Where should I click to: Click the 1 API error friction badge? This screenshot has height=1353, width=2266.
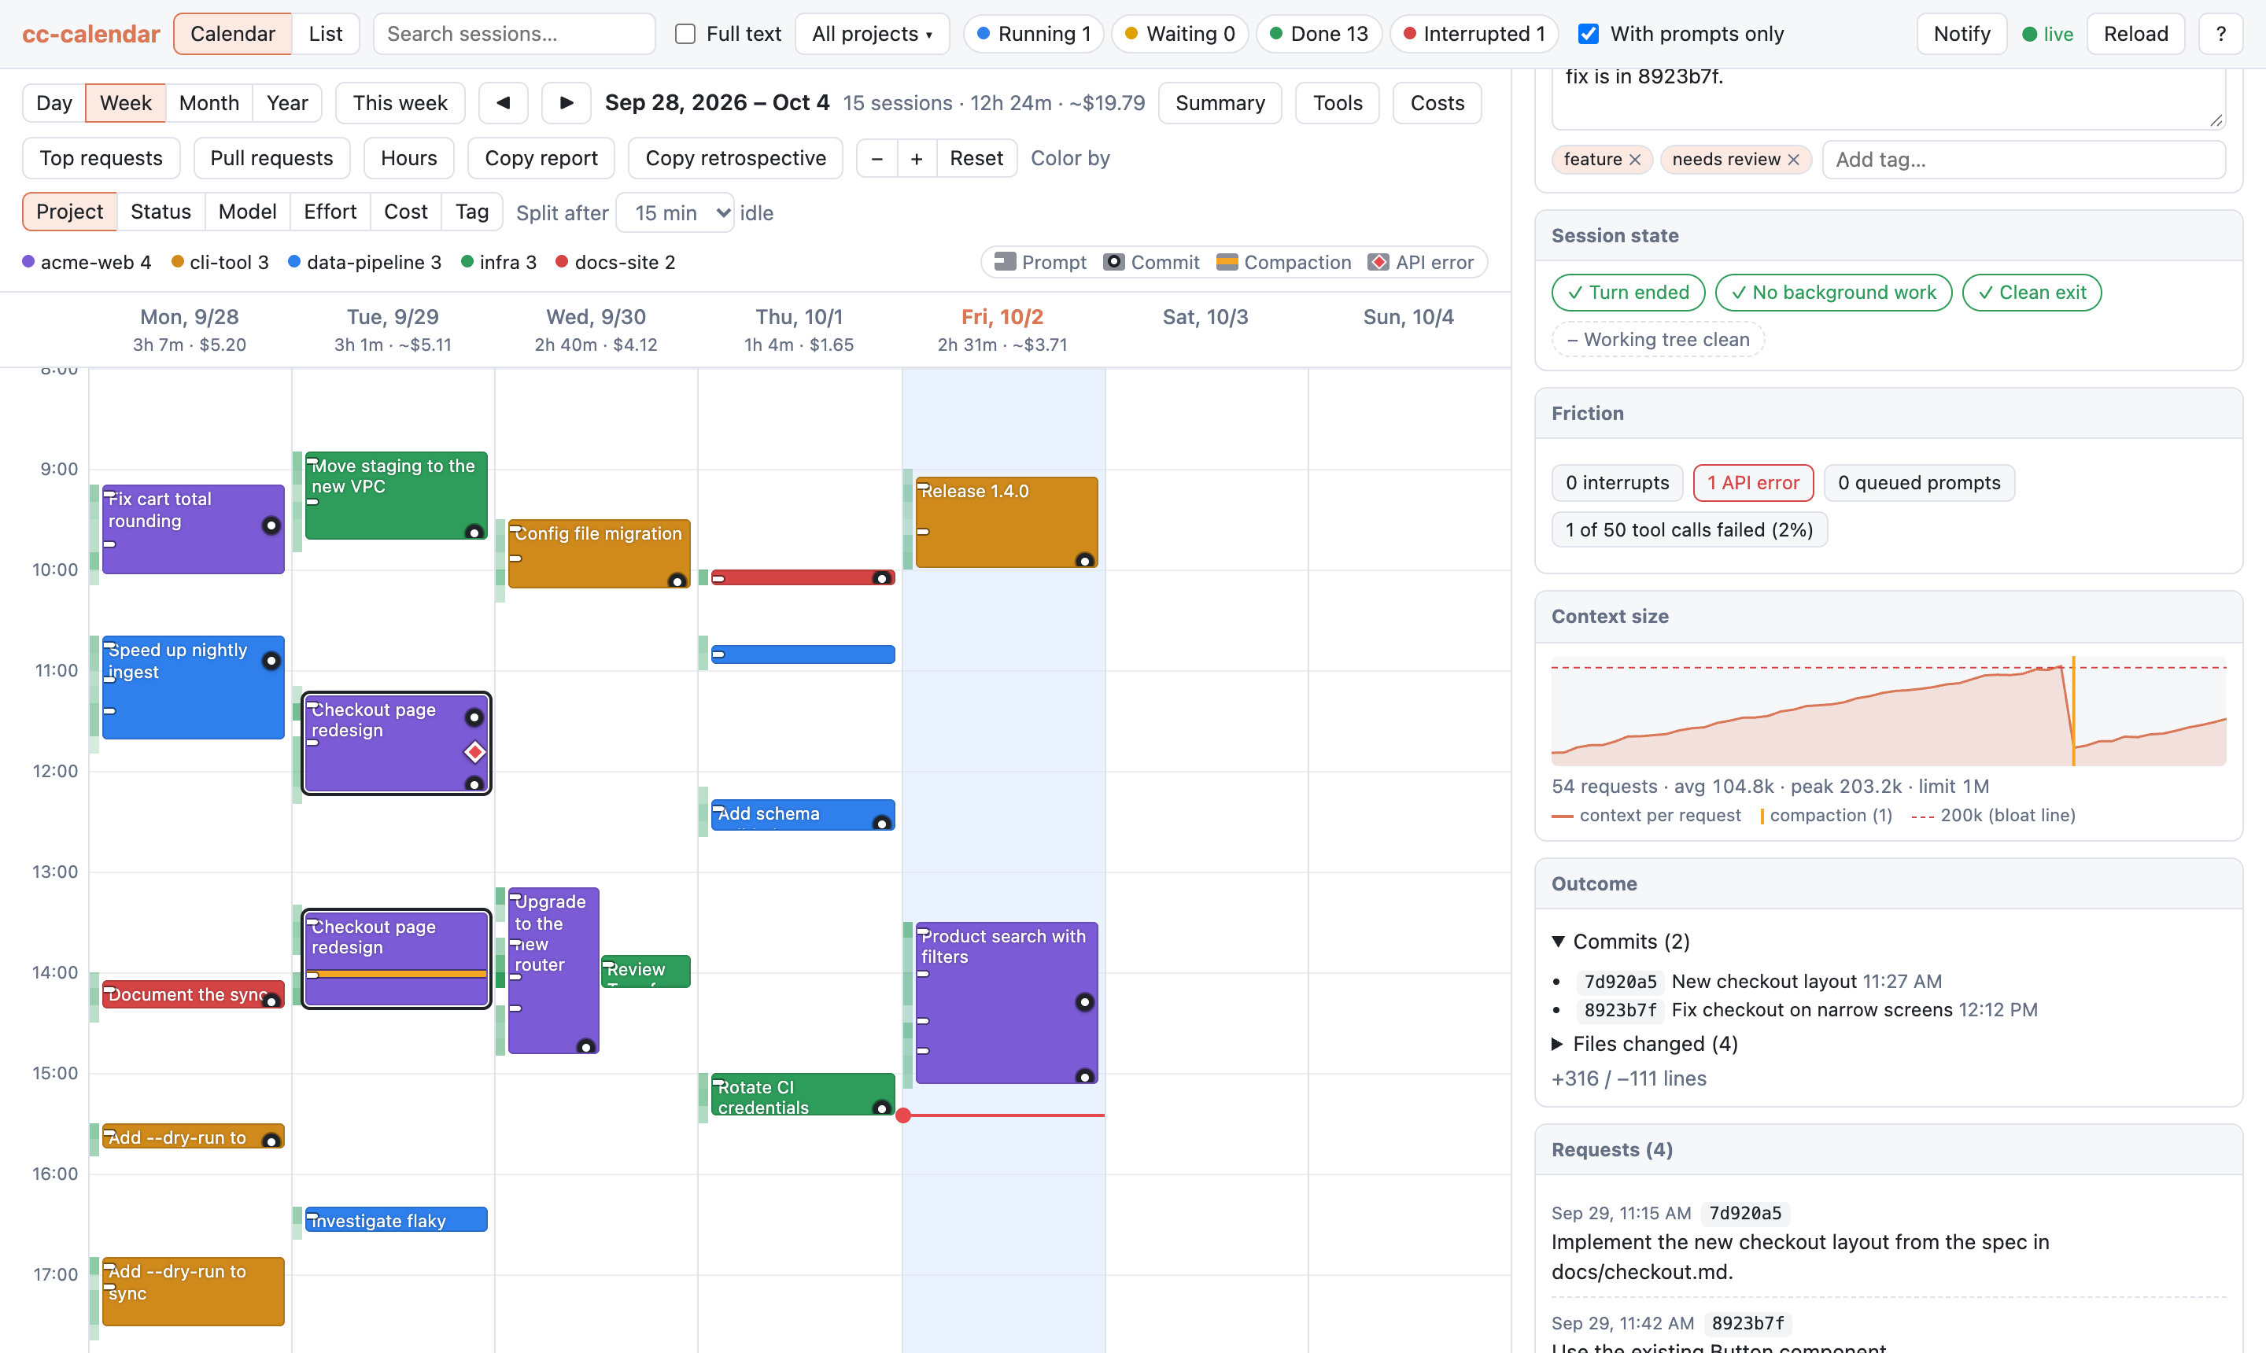click(x=1753, y=483)
